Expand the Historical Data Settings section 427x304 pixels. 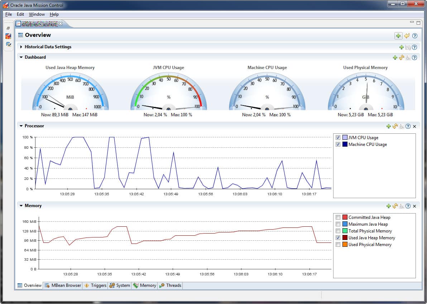(21, 47)
